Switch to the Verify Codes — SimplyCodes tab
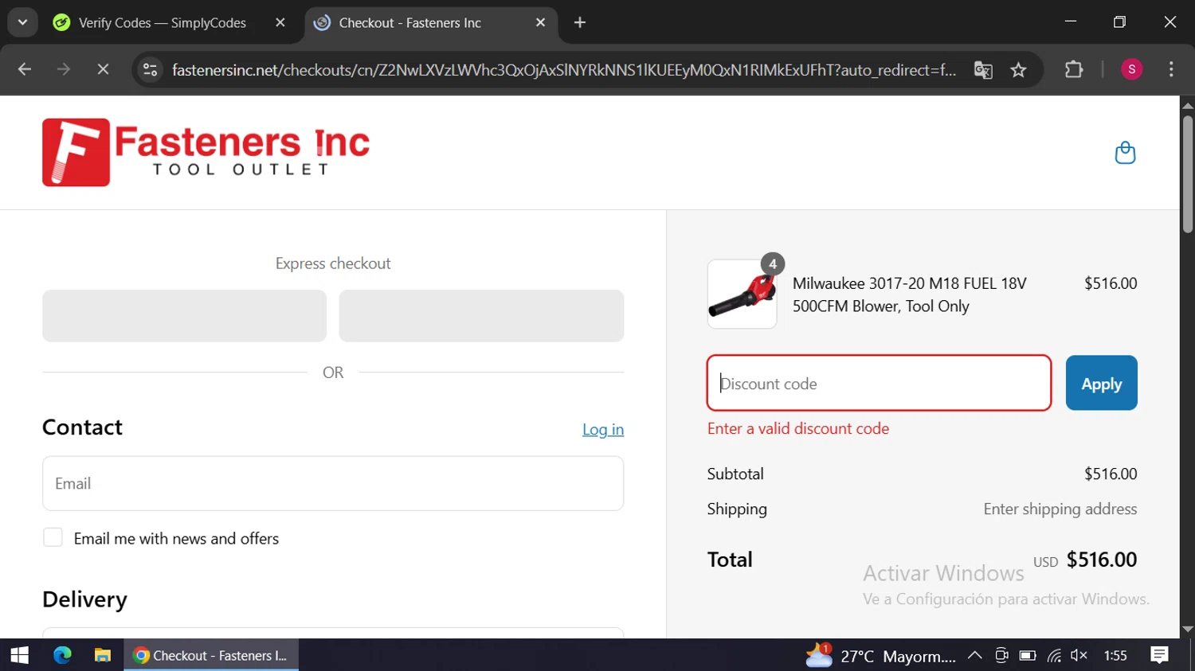The height and width of the screenshot is (671, 1195). point(162,22)
